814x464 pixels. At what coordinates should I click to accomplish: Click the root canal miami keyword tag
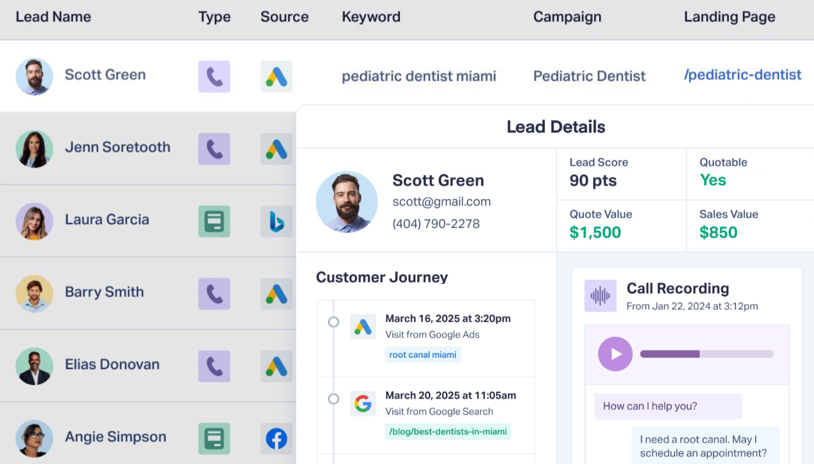423,355
